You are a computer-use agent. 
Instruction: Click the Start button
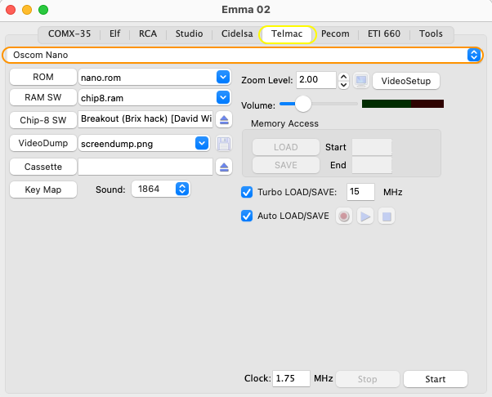[436, 379]
